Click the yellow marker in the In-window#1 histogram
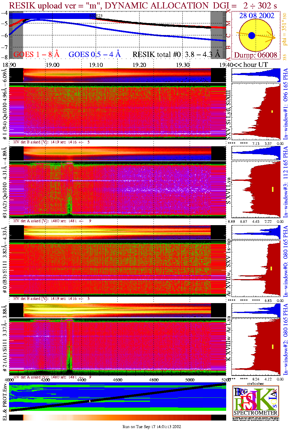 click(272, 111)
